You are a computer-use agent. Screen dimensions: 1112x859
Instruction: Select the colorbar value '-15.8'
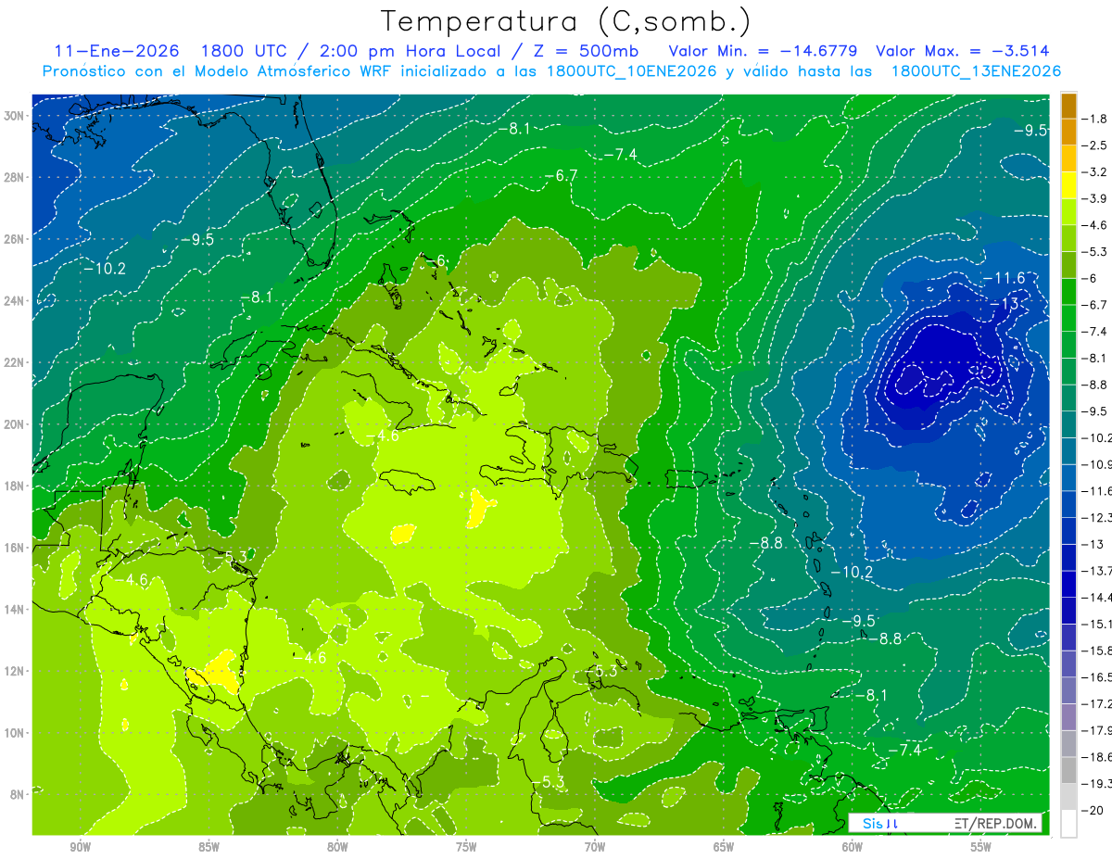coord(1097,651)
